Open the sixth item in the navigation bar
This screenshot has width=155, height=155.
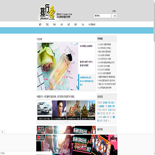tap(76, 25)
